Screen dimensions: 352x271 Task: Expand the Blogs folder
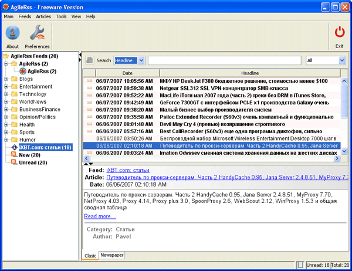pyautogui.click(x=6, y=79)
